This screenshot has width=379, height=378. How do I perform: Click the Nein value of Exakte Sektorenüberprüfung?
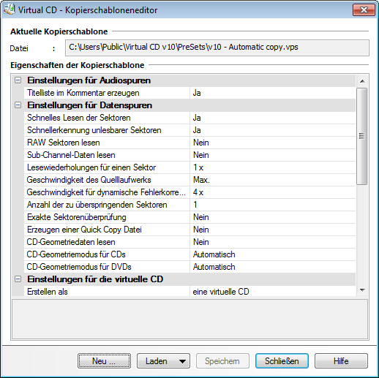201,217
